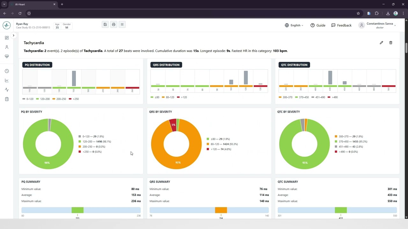Click the QRS summary orange range bar
Screen dimensions: 408x229
[x=221, y=210]
